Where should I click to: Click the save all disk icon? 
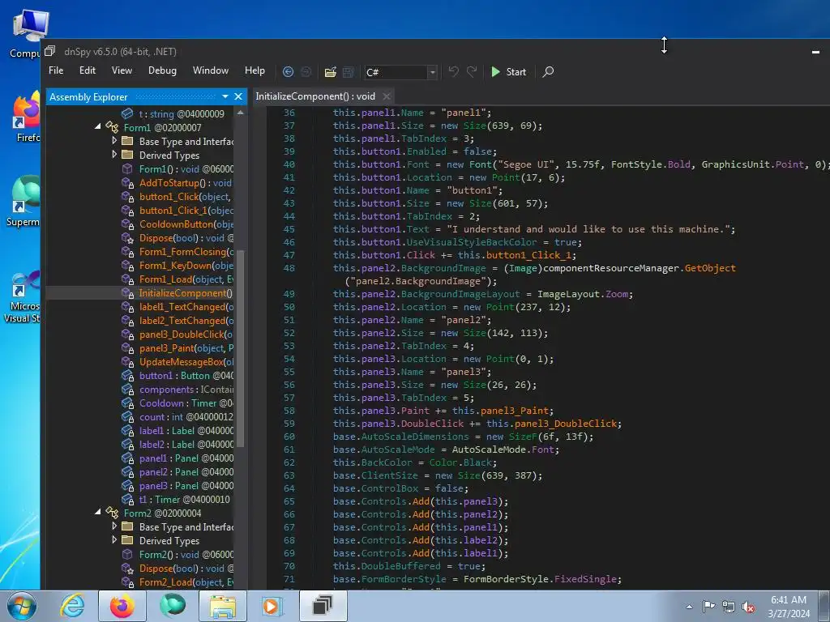349,72
